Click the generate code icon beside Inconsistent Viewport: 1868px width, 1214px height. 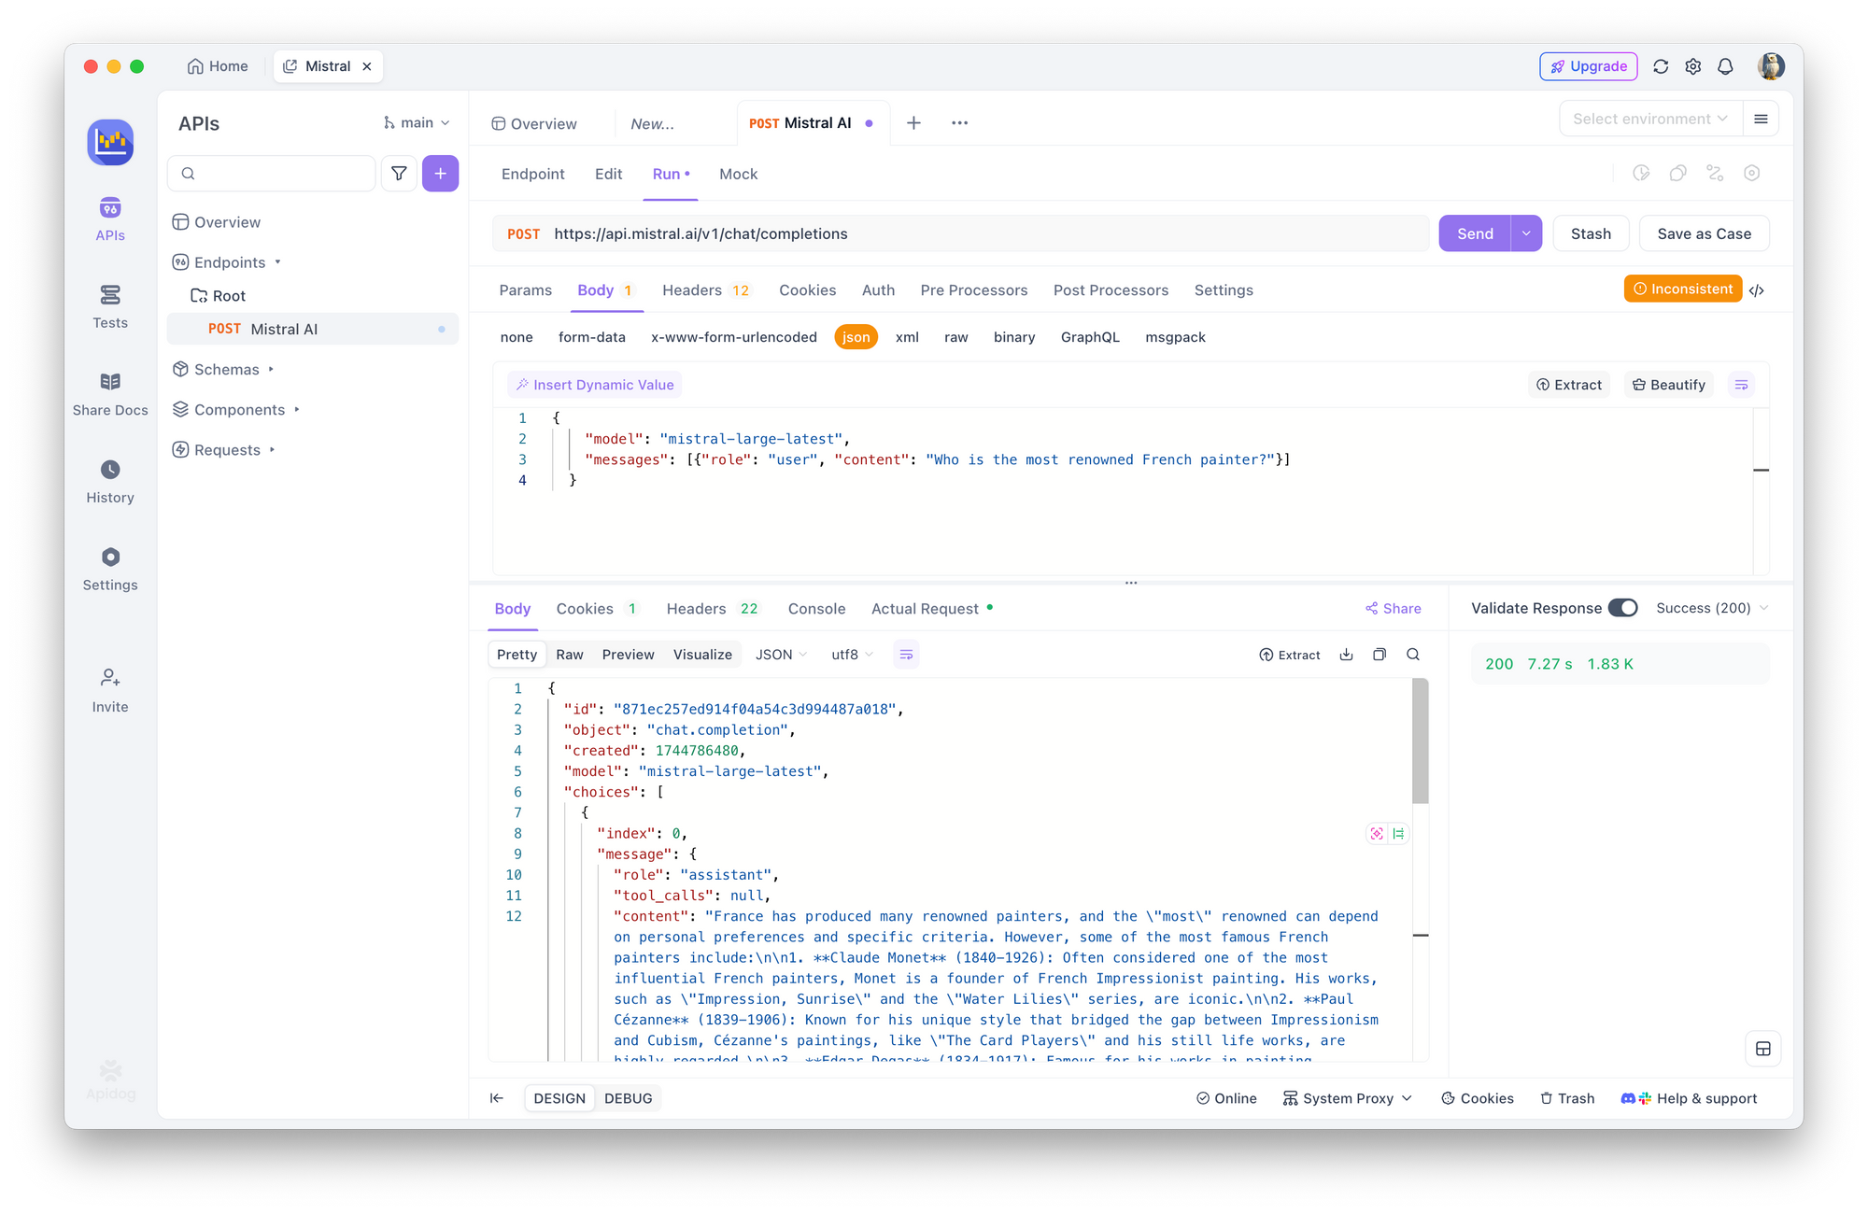[1757, 290]
